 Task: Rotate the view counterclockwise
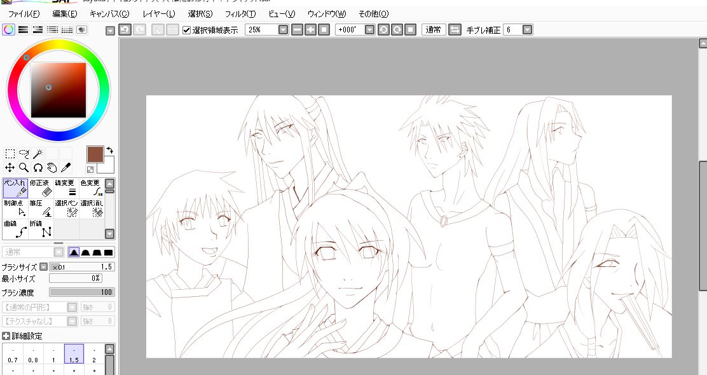[383, 30]
